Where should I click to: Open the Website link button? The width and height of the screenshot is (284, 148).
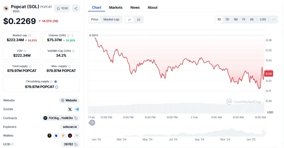69,100
